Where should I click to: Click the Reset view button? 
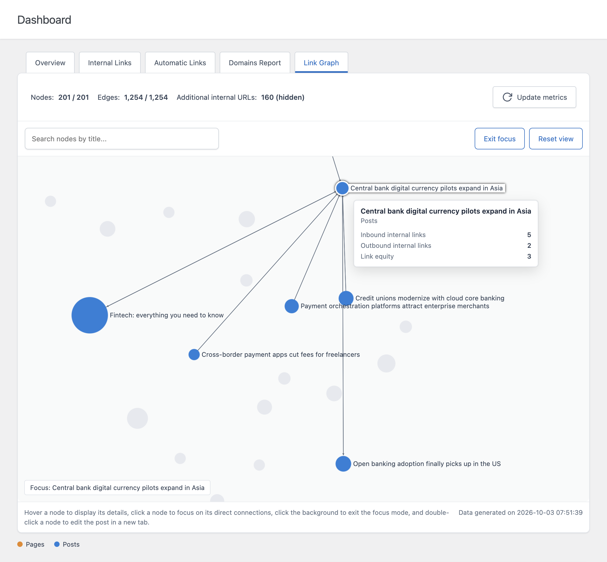point(556,139)
